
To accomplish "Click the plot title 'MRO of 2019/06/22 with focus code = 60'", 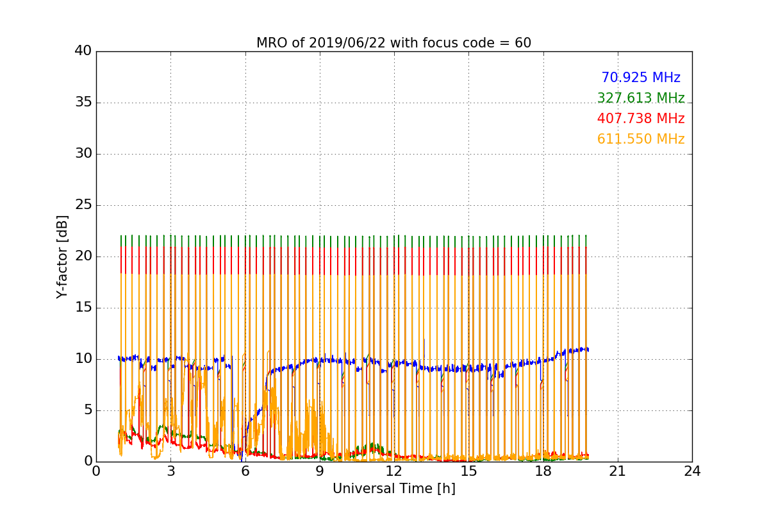I will [393, 43].
